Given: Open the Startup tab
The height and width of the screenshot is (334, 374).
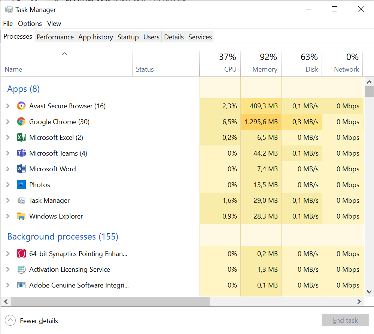Looking at the screenshot, I should tap(128, 37).
